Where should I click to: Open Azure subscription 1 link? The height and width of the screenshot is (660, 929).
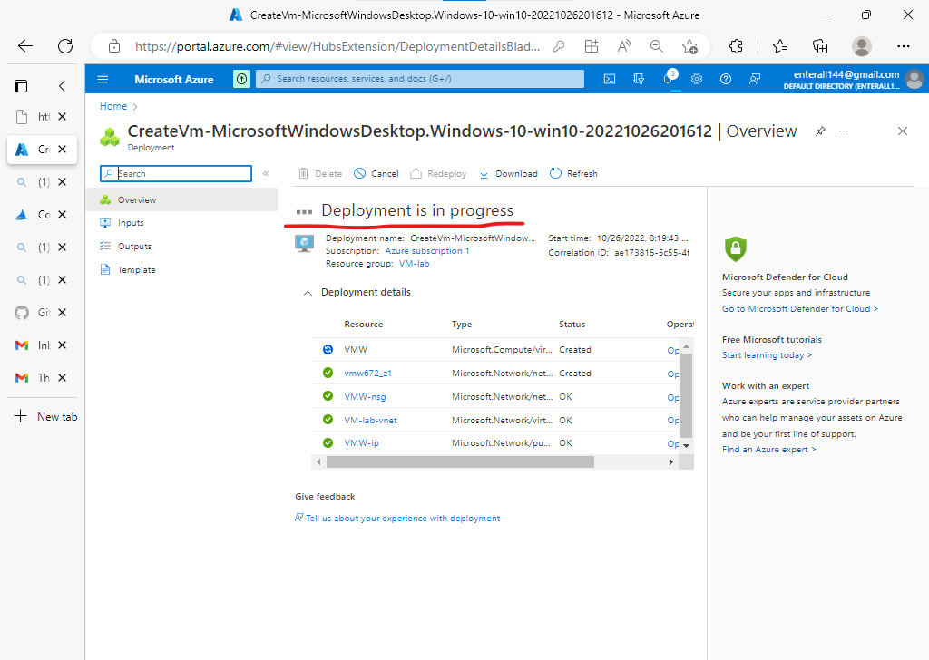coord(427,251)
